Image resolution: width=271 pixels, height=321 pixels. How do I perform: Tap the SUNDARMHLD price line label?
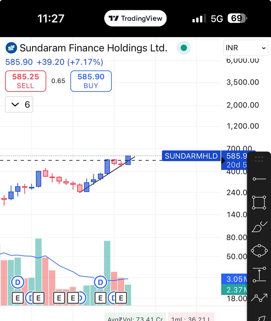[x=191, y=156]
